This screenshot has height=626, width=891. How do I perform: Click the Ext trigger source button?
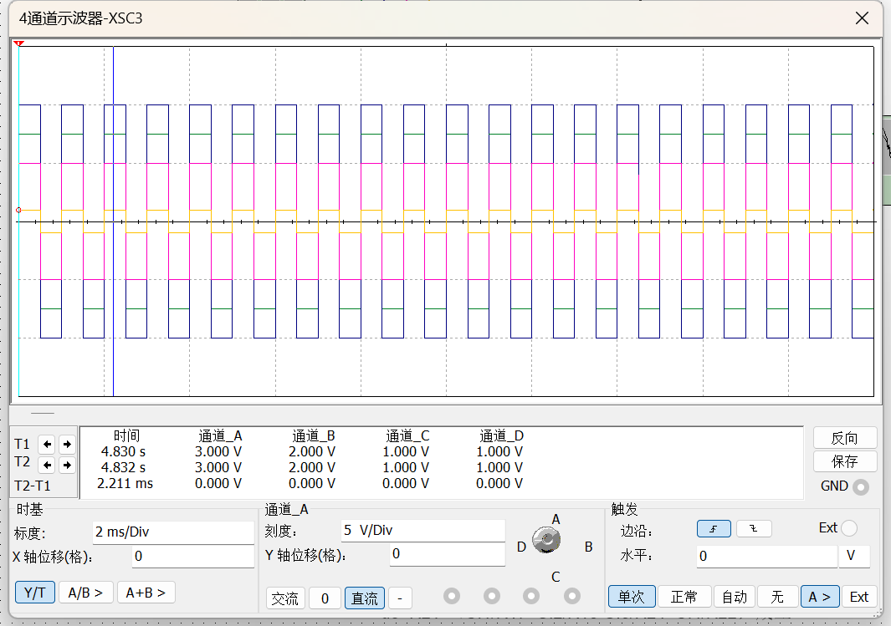click(x=859, y=597)
